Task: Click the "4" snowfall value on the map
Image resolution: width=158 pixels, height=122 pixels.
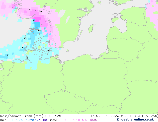Action: click(x=40, y=21)
